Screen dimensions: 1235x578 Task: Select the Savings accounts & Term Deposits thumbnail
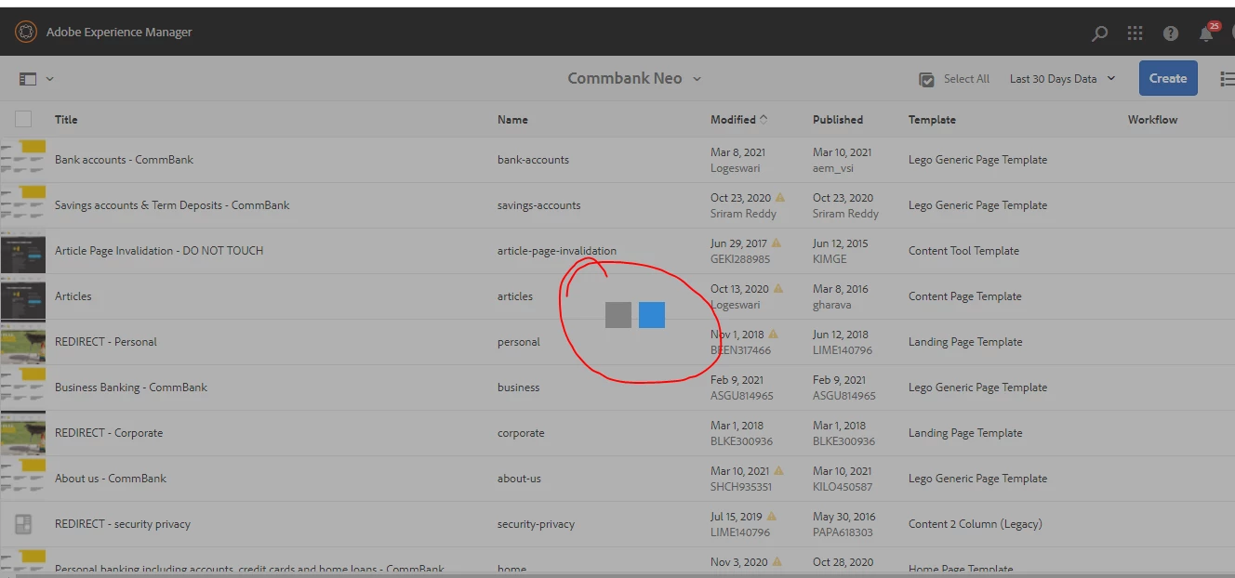pos(23,205)
